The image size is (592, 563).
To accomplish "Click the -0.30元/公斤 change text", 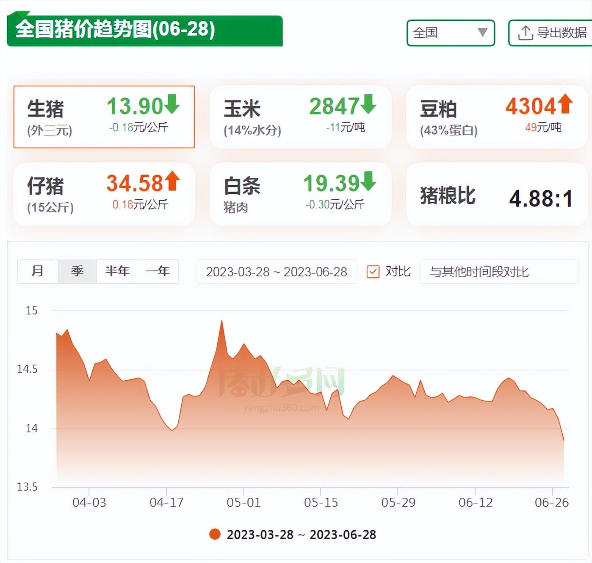I will pos(335,204).
